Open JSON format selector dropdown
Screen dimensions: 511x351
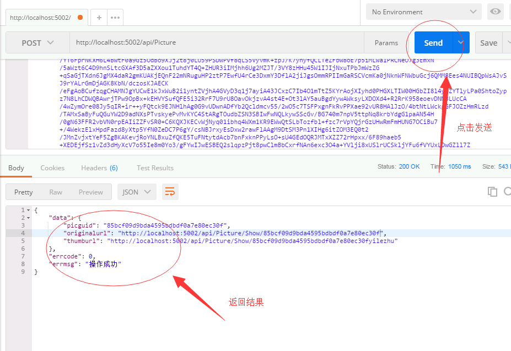pyautogui.click(x=137, y=192)
